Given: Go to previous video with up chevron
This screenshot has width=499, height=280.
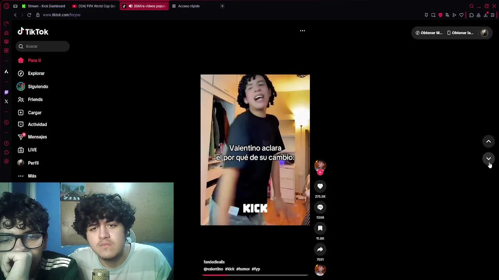Looking at the screenshot, I should (x=488, y=142).
